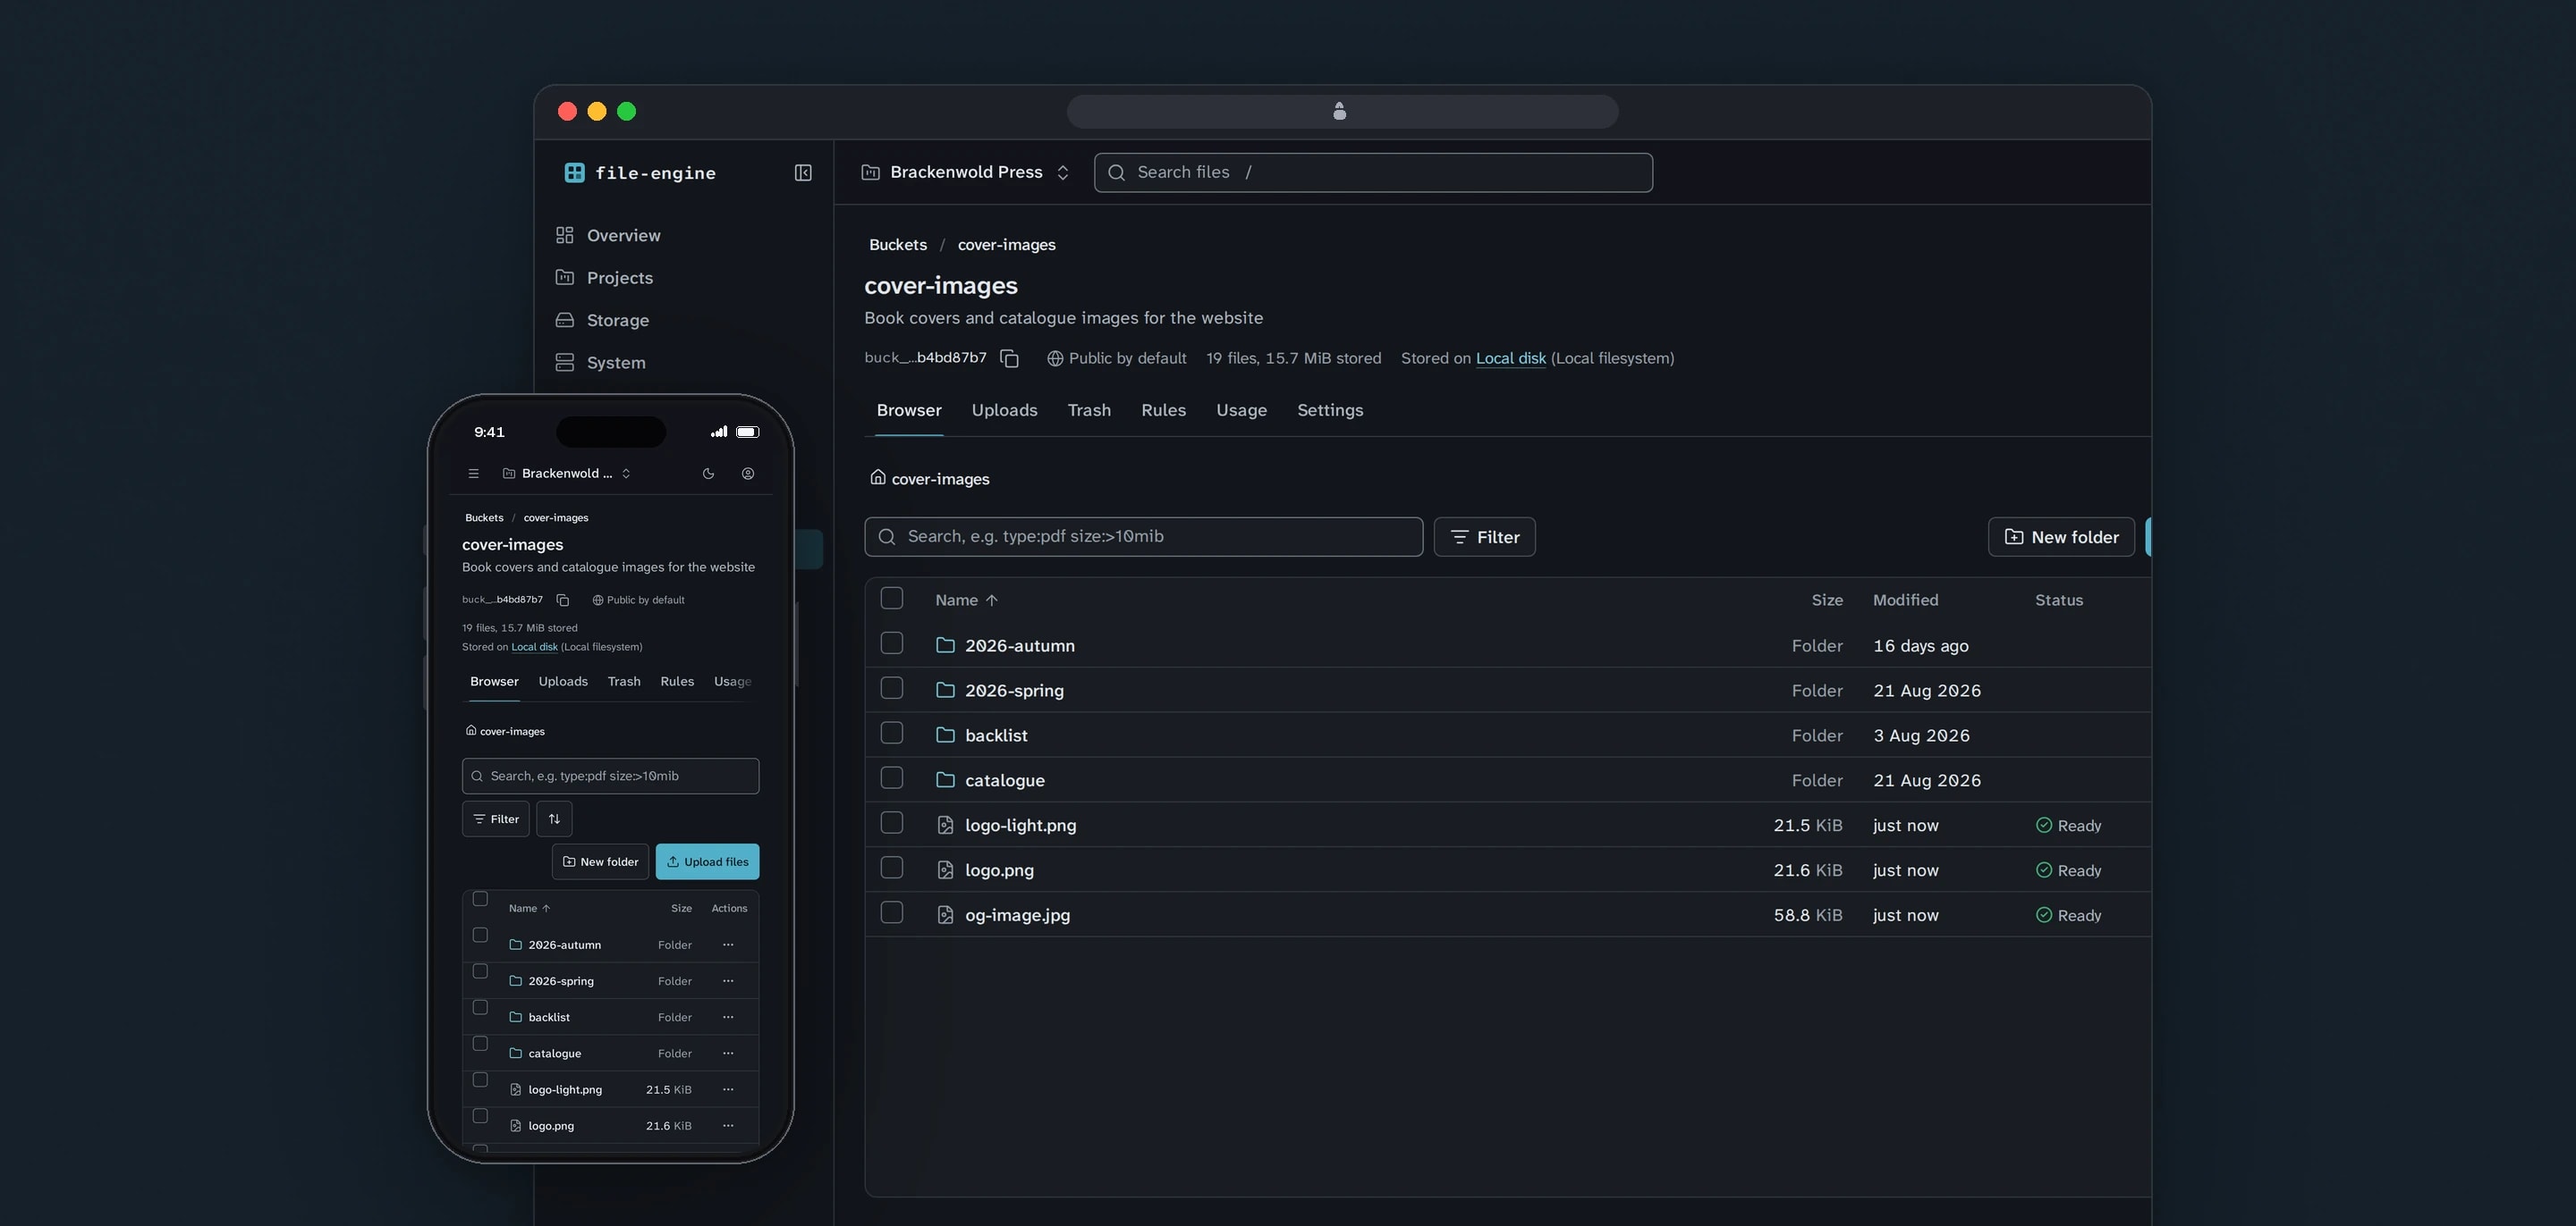
Task: Toggle the select-all checkbox on the phone
Action: tap(480, 899)
